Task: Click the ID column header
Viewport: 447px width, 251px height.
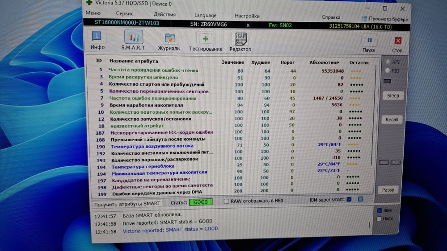Action: [99, 60]
